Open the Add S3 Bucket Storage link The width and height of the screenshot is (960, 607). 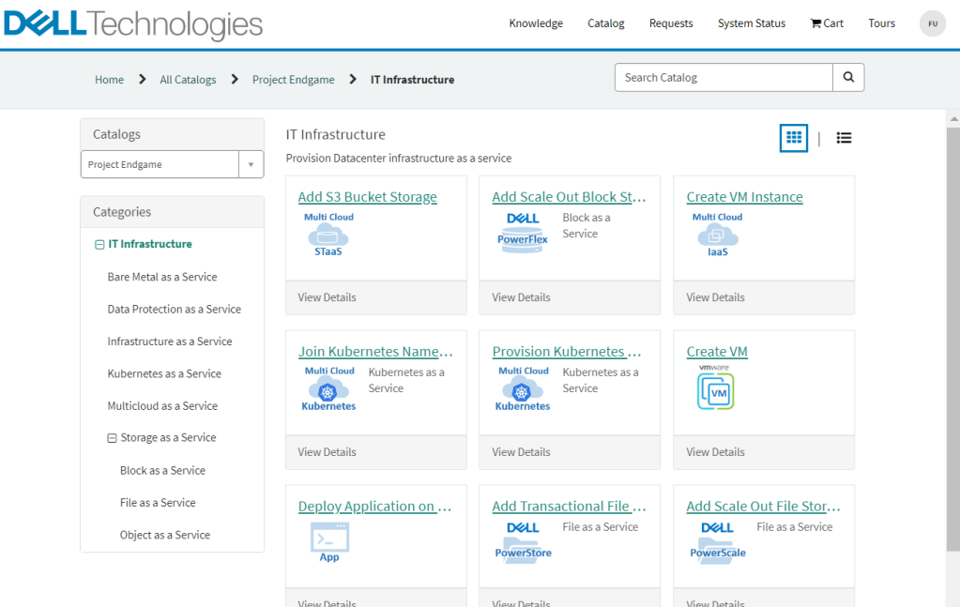click(367, 197)
